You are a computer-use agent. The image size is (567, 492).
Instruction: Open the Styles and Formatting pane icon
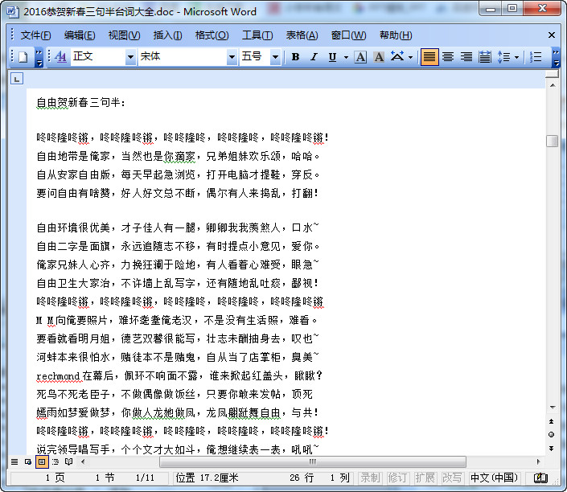(x=61, y=57)
